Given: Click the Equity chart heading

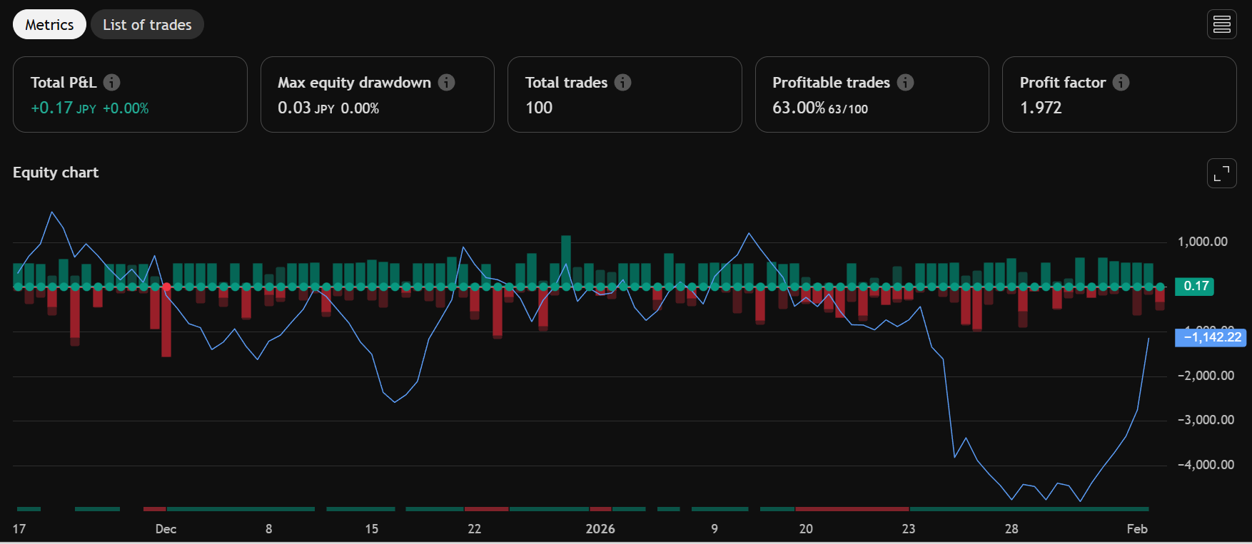Looking at the screenshot, I should coord(56,173).
